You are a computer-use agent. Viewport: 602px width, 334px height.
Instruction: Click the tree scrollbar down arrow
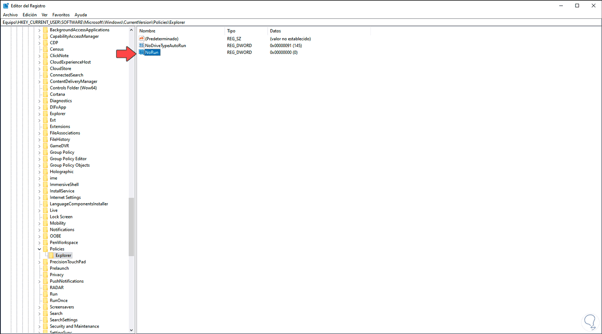[x=131, y=330]
